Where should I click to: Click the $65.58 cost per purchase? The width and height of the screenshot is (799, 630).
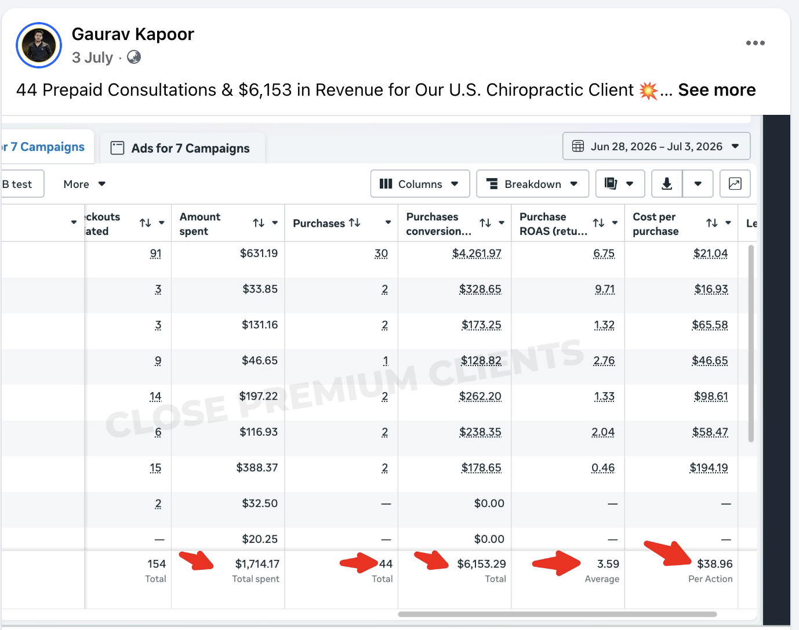tap(710, 325)
